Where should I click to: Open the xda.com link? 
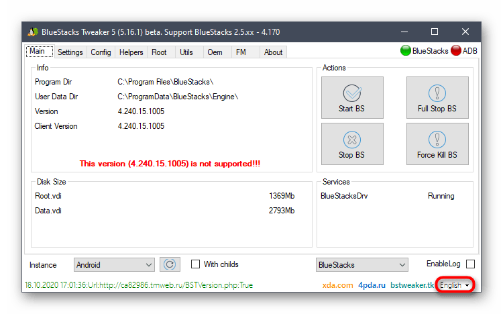point(337,285)
